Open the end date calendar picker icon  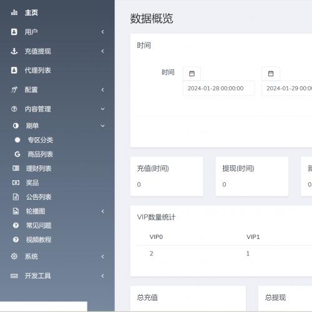click(x=271, y=74)
